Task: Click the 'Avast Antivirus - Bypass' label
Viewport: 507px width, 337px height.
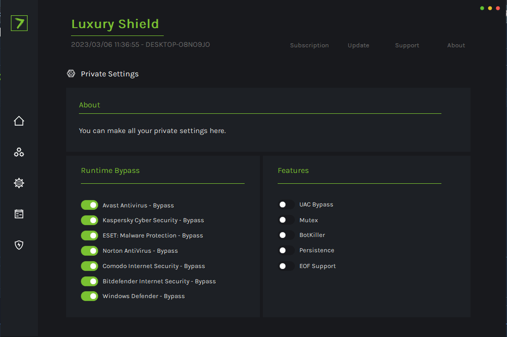Action: (138, 205)
